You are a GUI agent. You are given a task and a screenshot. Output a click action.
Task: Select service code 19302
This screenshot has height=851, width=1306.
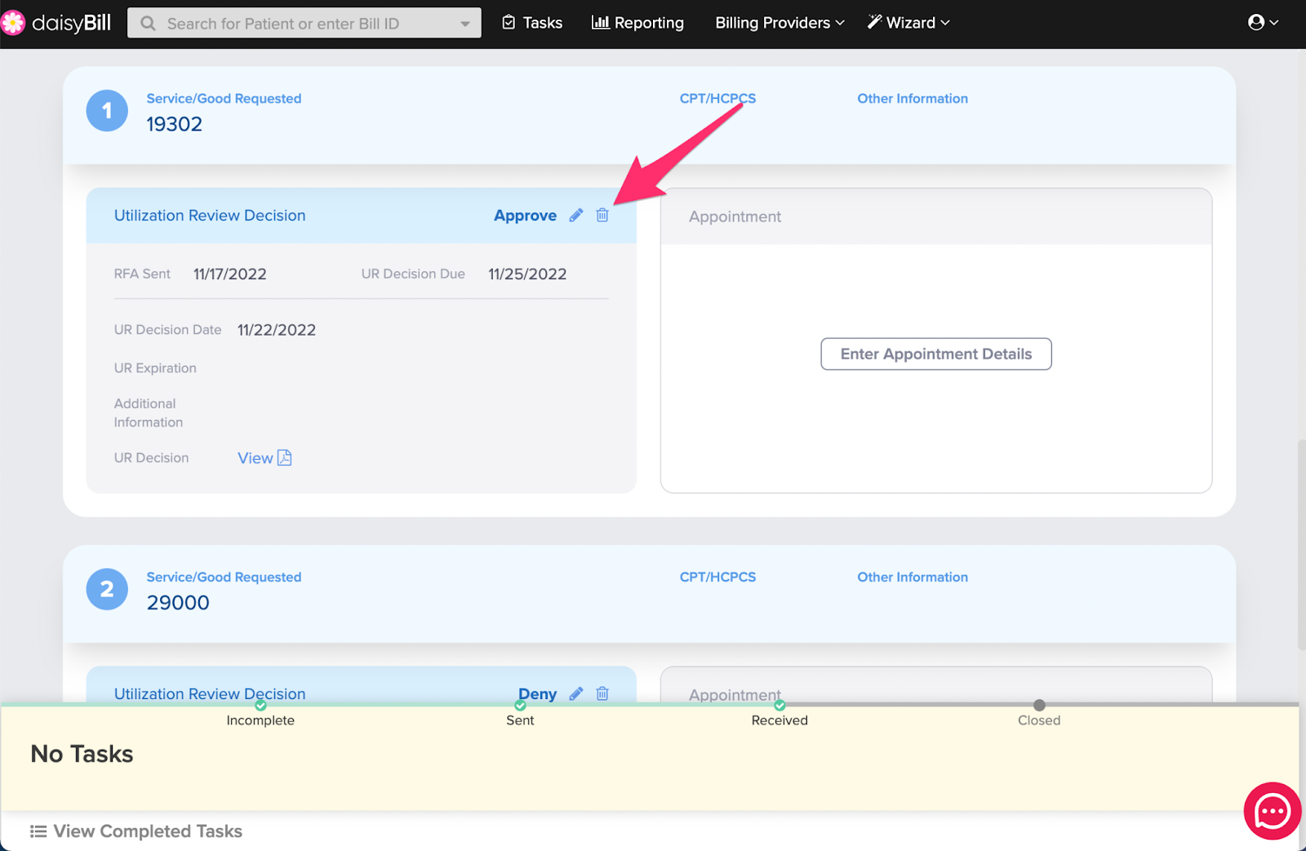[174, 124]
